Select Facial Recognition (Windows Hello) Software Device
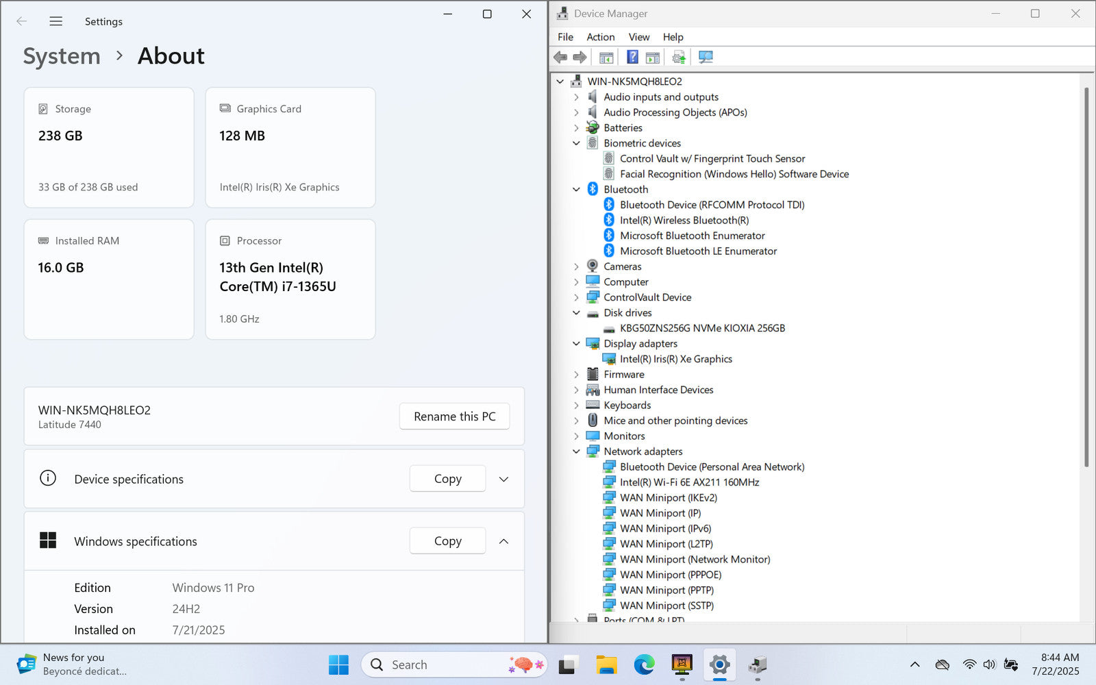Viewport: 1096px width, 685px height. [734, 174]
